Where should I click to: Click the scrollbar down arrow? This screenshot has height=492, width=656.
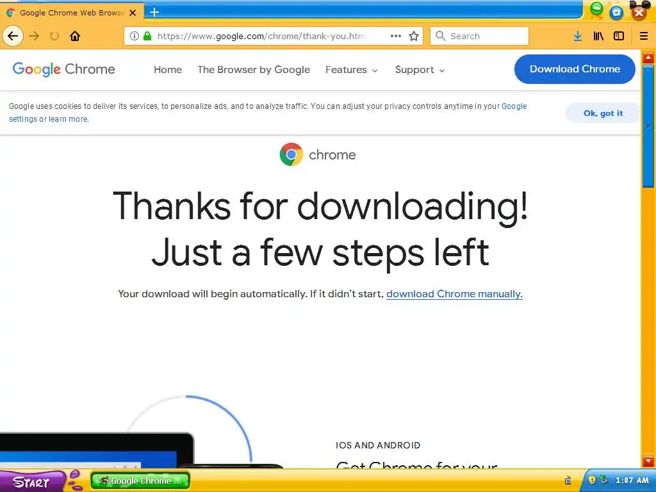(648, 461)
